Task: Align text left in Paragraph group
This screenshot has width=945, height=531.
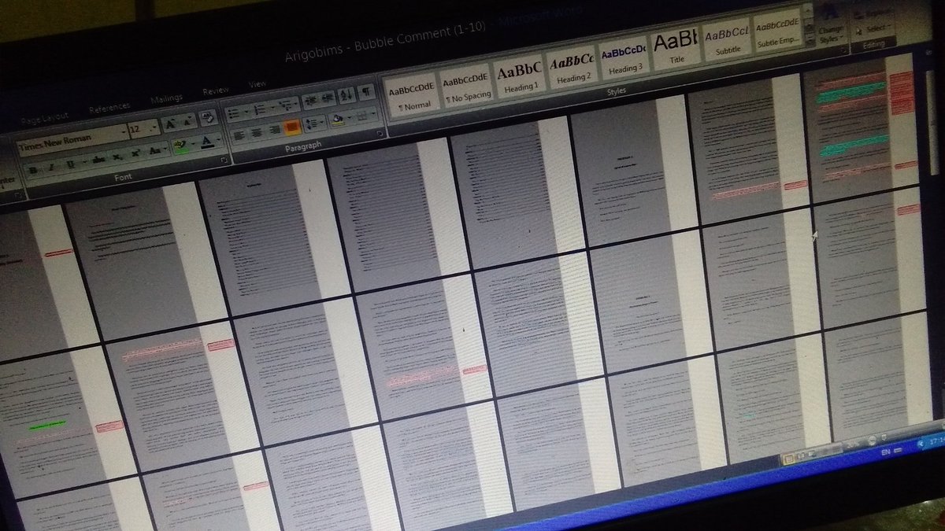Action: [239, 135]
